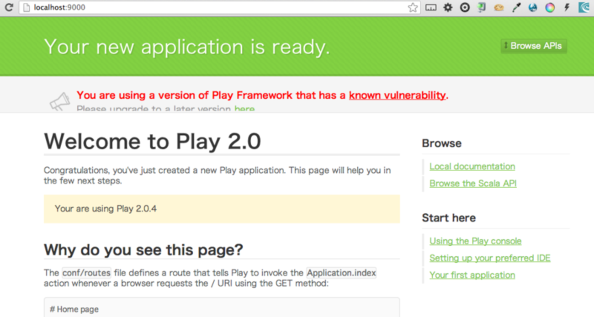Open the green monitor extension icon
Viewport: 594px width, 317px height.
[x=482, y=7]
